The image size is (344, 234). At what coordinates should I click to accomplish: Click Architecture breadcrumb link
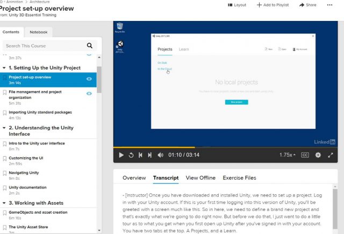point(39,2)
